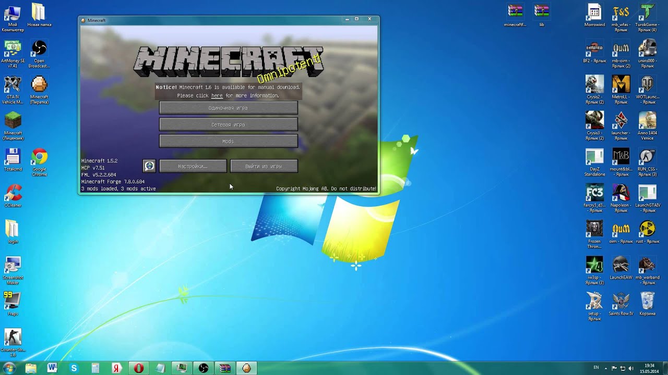Viewport: 668px width, 375px height.
Task: Select the 'lib' archive icon on desktop
Action: coord(542,16)
